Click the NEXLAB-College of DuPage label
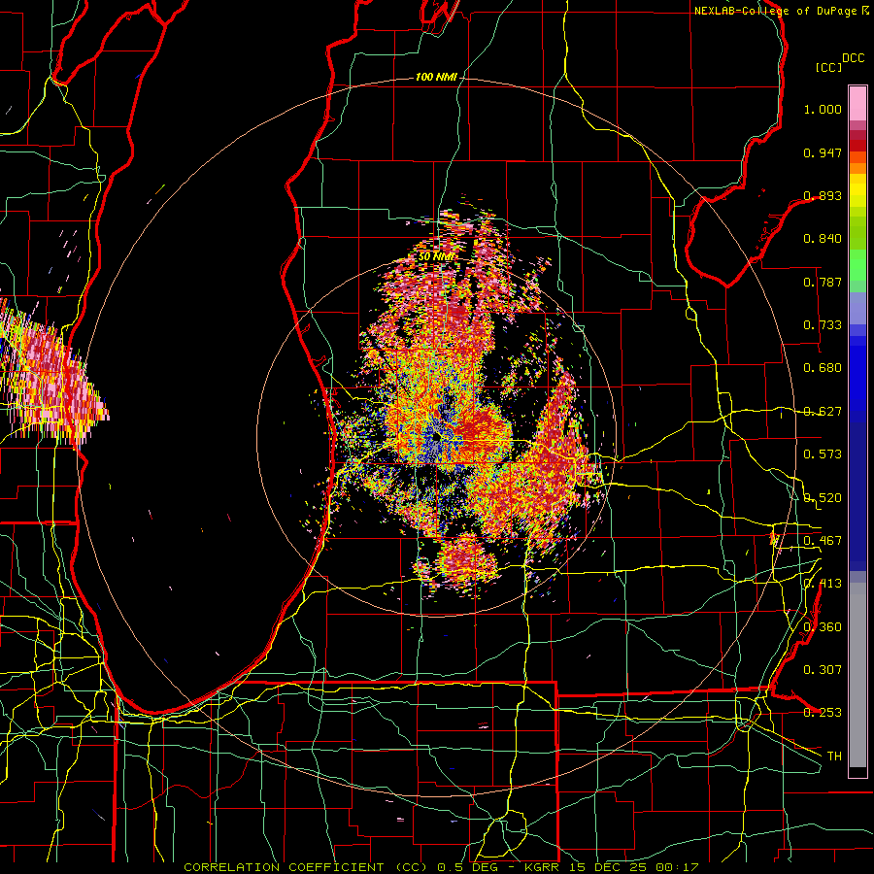The image size is (874, 874). (776, 11)
